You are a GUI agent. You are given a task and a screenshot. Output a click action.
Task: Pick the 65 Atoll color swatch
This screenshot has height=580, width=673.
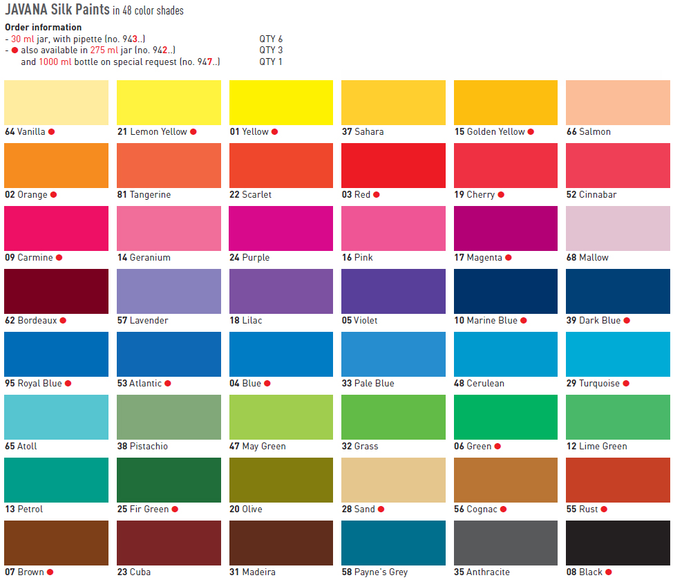click(x=56, y=418)
